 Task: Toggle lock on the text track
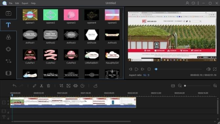coord(8,118)
